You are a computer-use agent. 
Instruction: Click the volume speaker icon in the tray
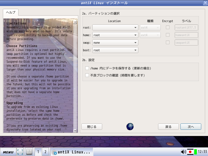click(x=184, y=152)
